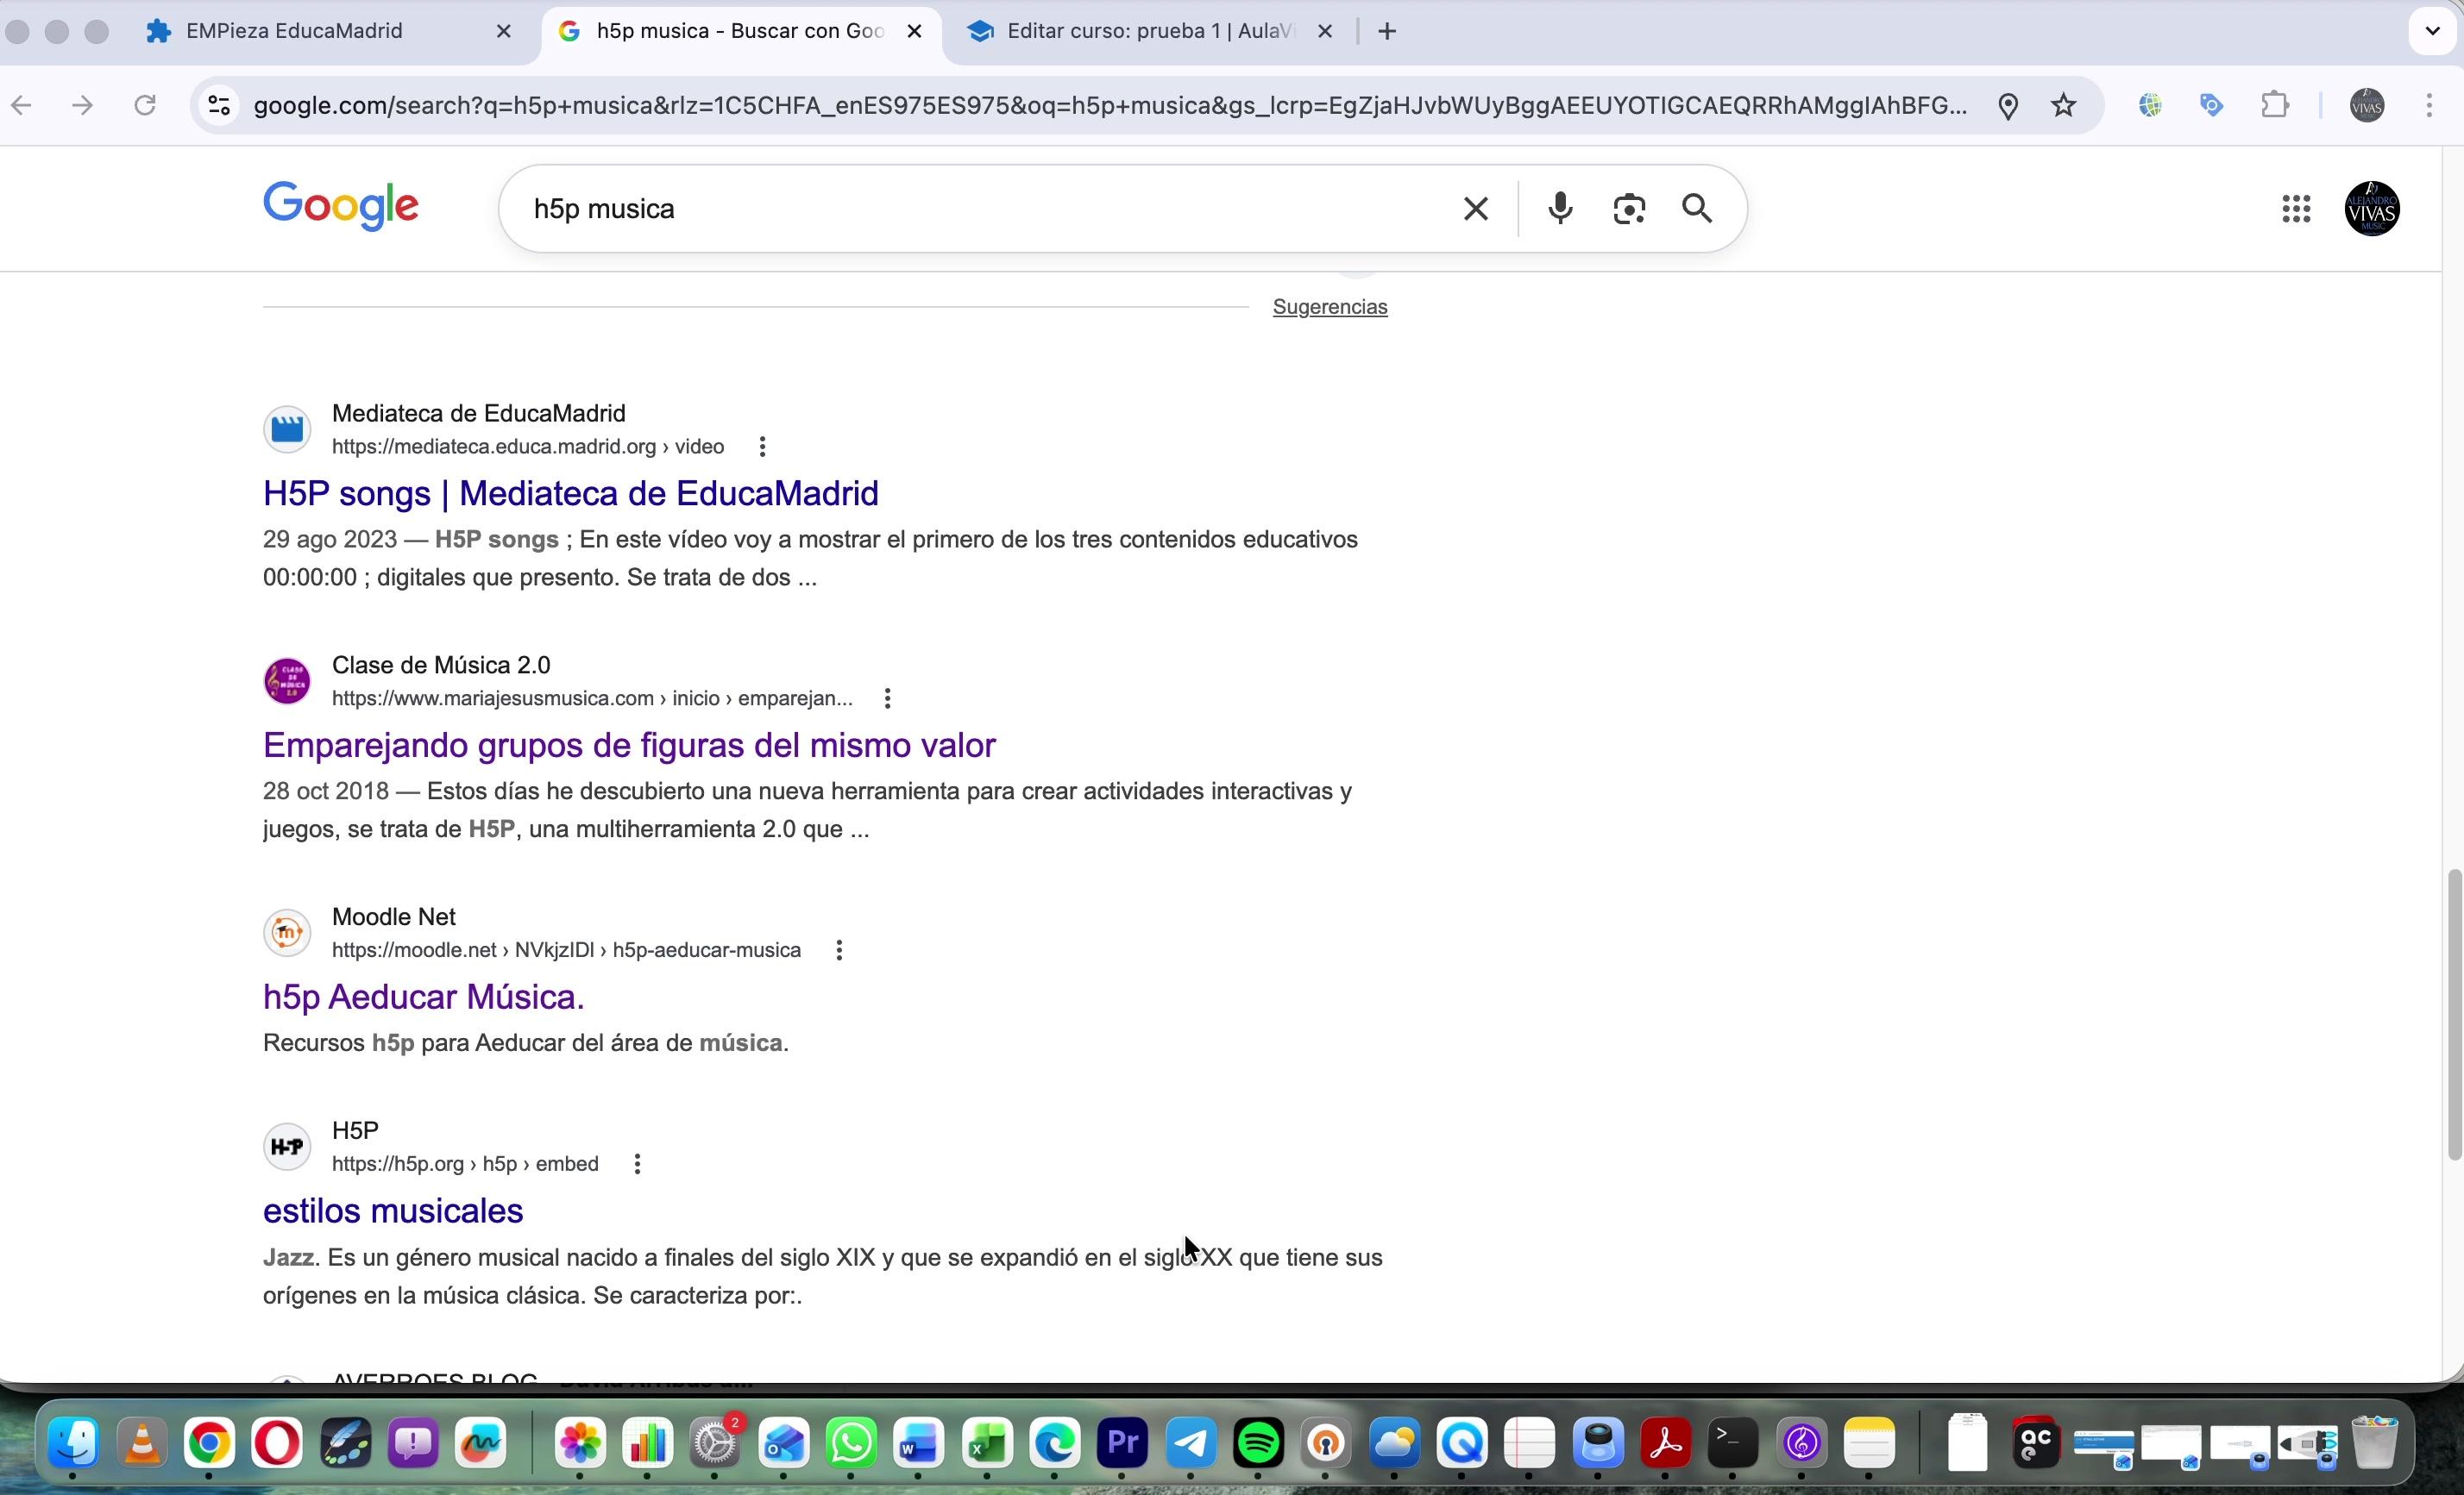2464x1495 pixels.
Task: Launch Spotify from the Dock
Action: click(1258, 1443)
